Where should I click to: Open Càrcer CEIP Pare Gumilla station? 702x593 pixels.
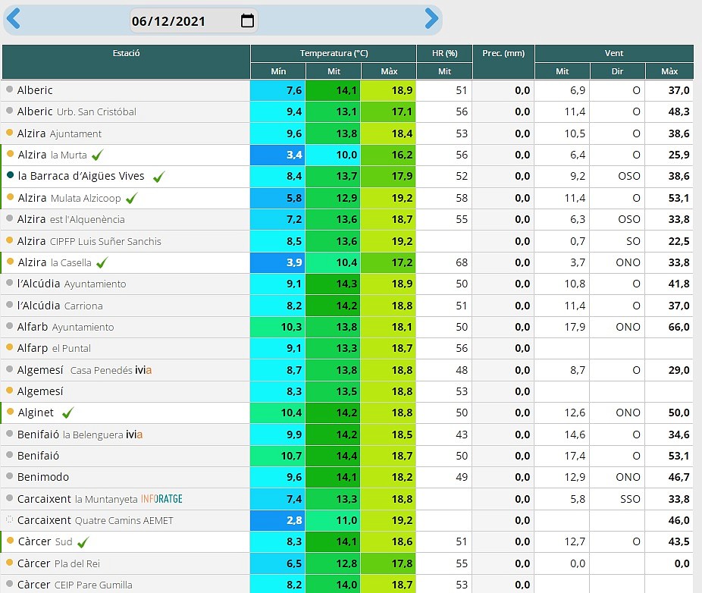click(x=75, y=585)
